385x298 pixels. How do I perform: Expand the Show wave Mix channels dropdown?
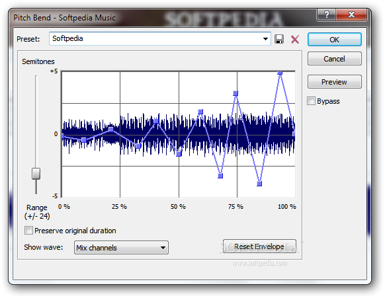pyautogui.click(x=121, y=248)
